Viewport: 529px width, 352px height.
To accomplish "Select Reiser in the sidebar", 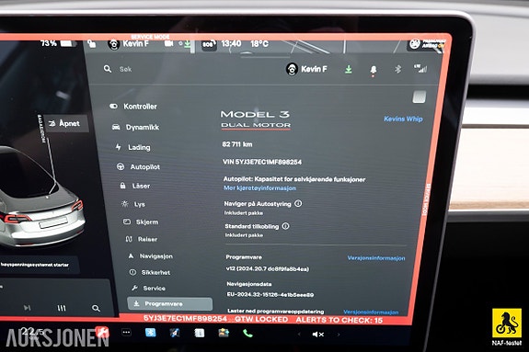I will point(142,239).
